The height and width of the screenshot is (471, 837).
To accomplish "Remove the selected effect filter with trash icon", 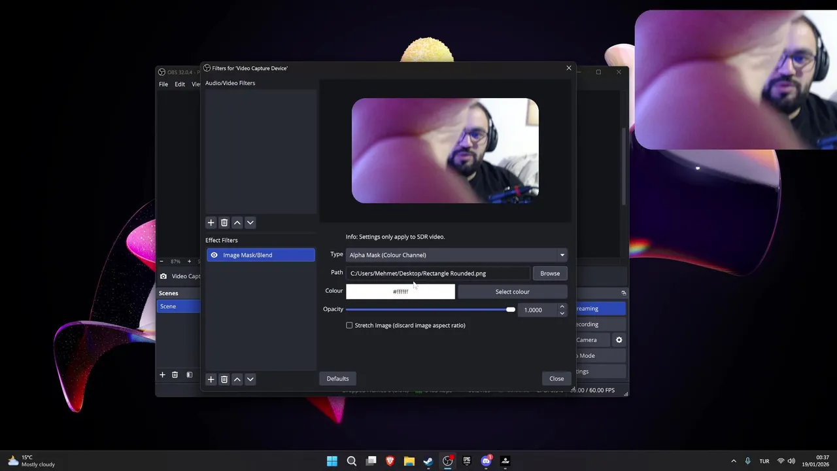I will pos(224,379).
